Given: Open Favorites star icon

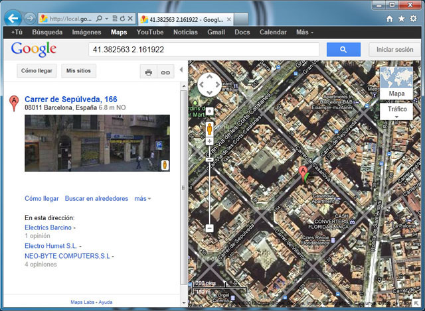Looking at the screenshot, I should coord(401,19).
